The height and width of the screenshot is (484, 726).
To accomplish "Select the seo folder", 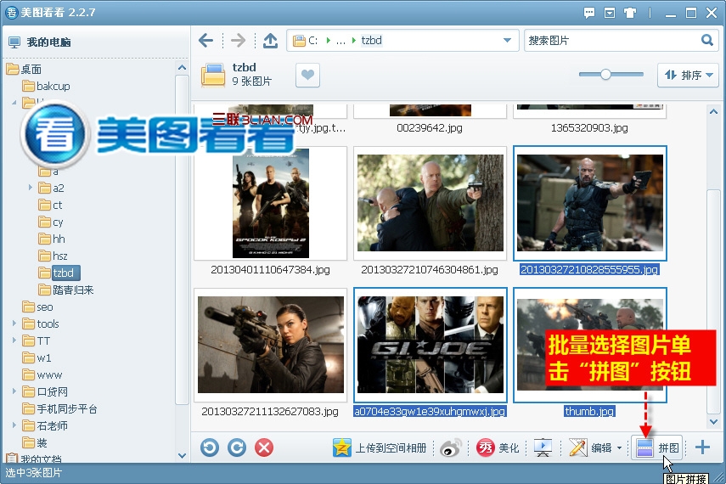I will [37, 307].
